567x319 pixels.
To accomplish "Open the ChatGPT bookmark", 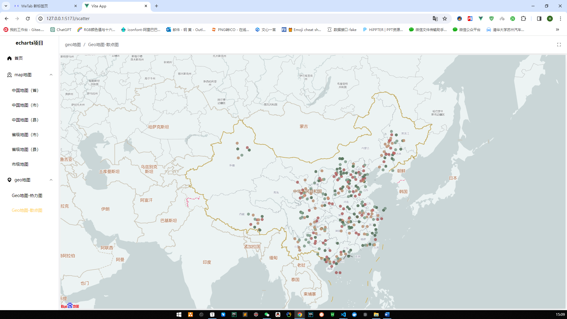I will 61,30.
